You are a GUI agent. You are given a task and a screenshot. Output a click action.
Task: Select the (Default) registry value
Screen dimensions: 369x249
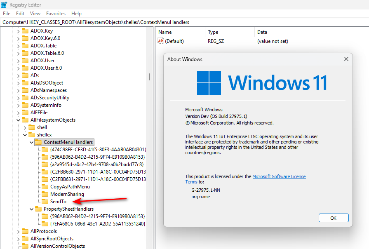[174, 41]
